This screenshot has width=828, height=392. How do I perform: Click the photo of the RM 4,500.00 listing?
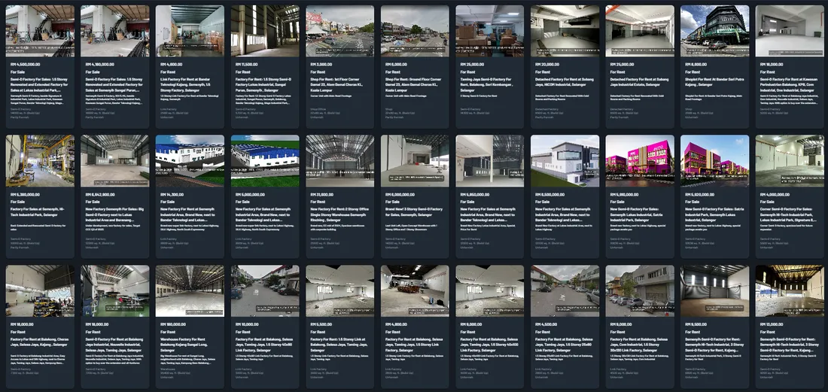click(565, 290)
